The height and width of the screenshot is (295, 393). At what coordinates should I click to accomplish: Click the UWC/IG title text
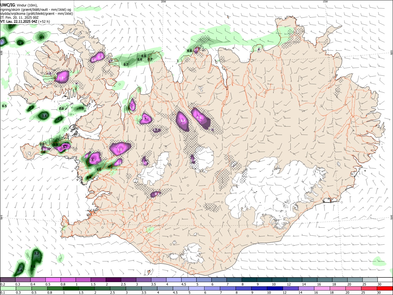(7, 5)
